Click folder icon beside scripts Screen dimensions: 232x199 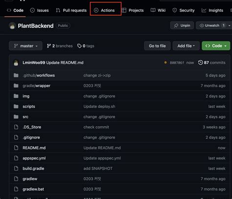click(x=16, y=106)
